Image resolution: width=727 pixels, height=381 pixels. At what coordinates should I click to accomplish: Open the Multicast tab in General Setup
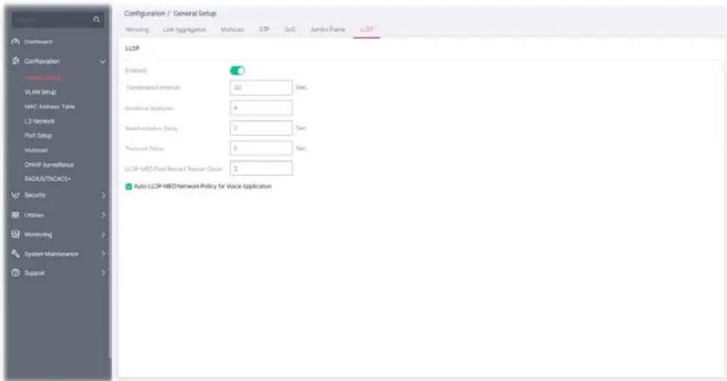point(232,29)
